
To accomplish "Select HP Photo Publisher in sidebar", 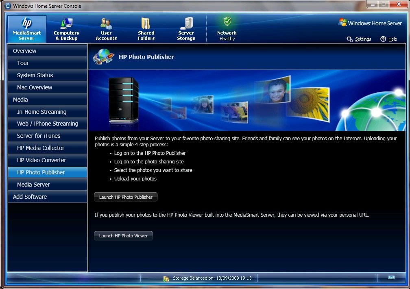I will (x=47, y=172).
